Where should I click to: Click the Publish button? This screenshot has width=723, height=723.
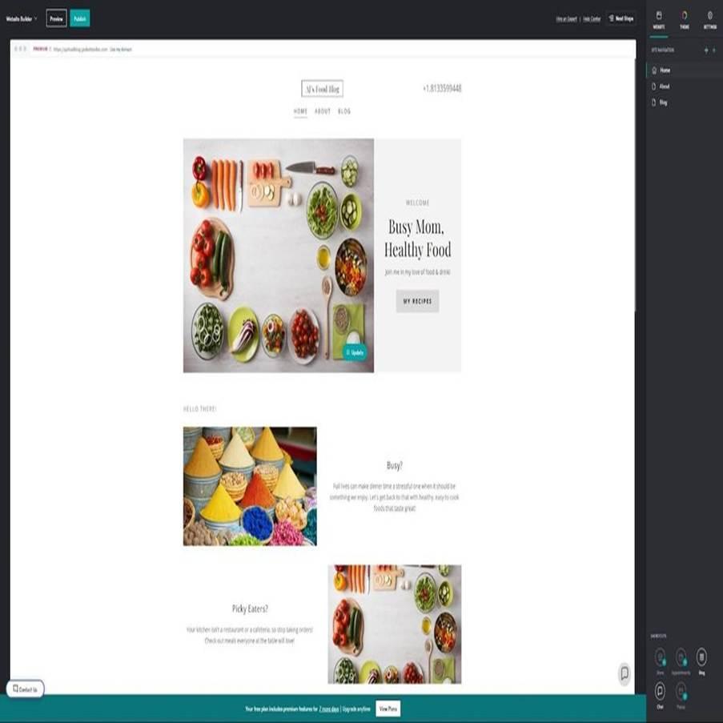click(80, 18)
